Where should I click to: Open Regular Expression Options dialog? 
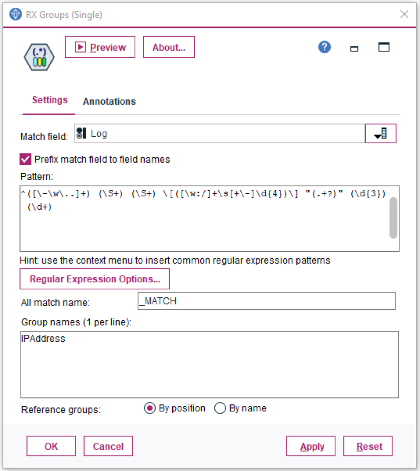(95, 279)
